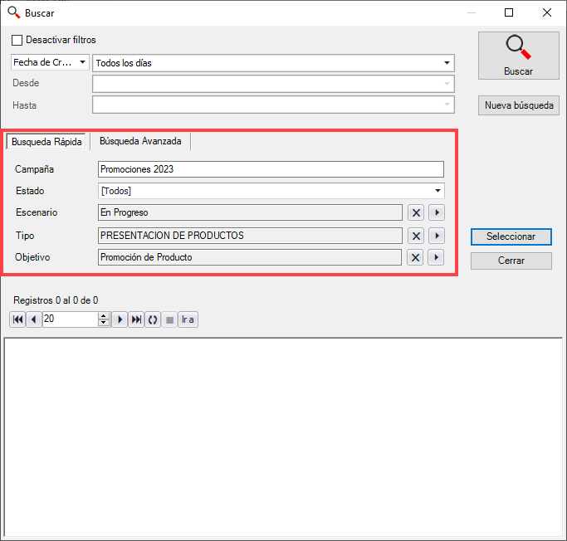567x541 pixels.
Task: Increase page size with up stepper
Action: 104,316
